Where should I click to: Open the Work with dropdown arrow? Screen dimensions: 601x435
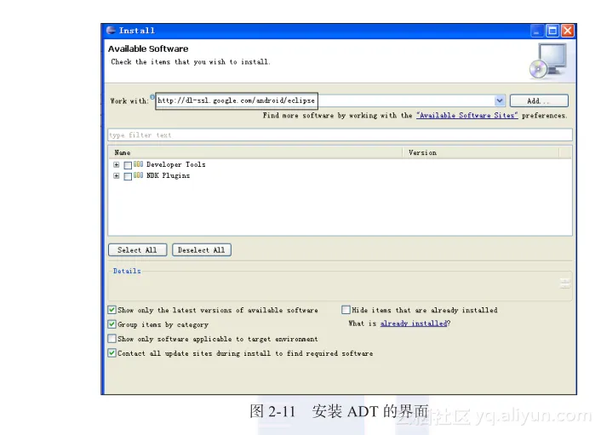(x=500, y=100)
